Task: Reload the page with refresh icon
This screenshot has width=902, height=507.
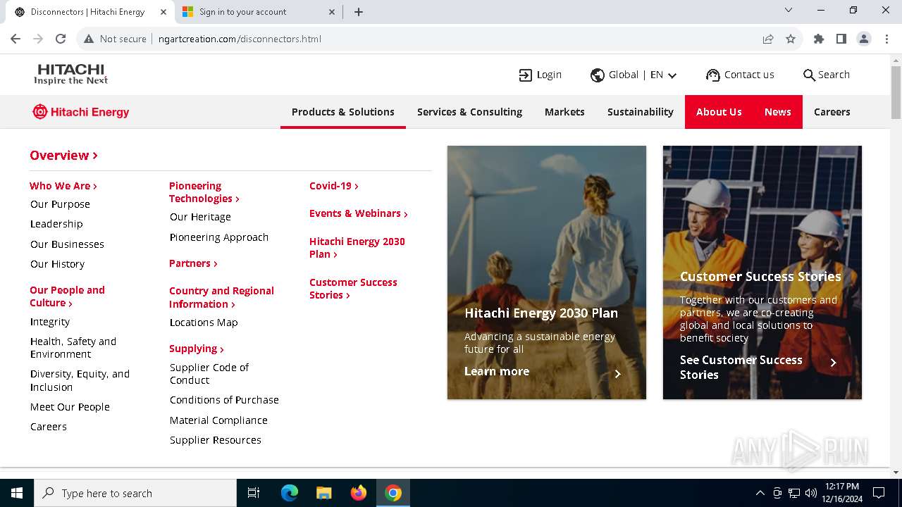Action: pos(61,39)
